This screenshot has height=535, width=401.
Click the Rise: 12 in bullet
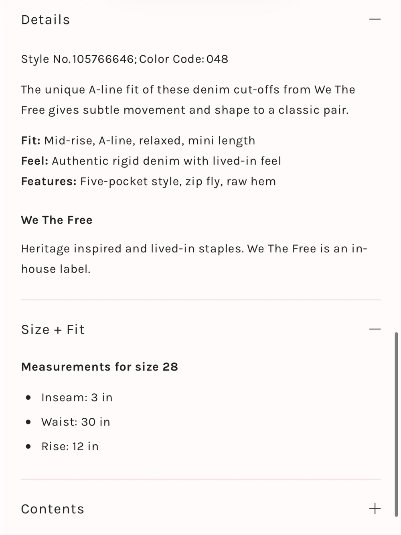coord(70,446)
